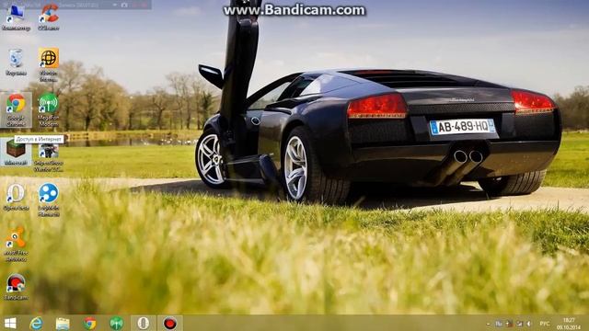Open File Explorer from the taskbar
589x331 pixels.
(x=63, y=323)
